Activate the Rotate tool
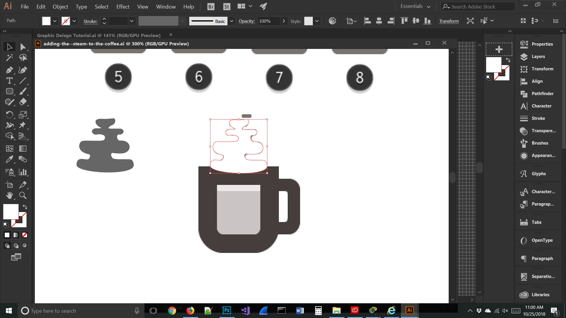This screenshot has height=318, width=566. point(9,115)
